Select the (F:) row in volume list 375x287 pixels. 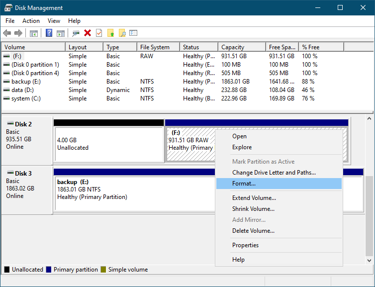[x=173, y=56]
